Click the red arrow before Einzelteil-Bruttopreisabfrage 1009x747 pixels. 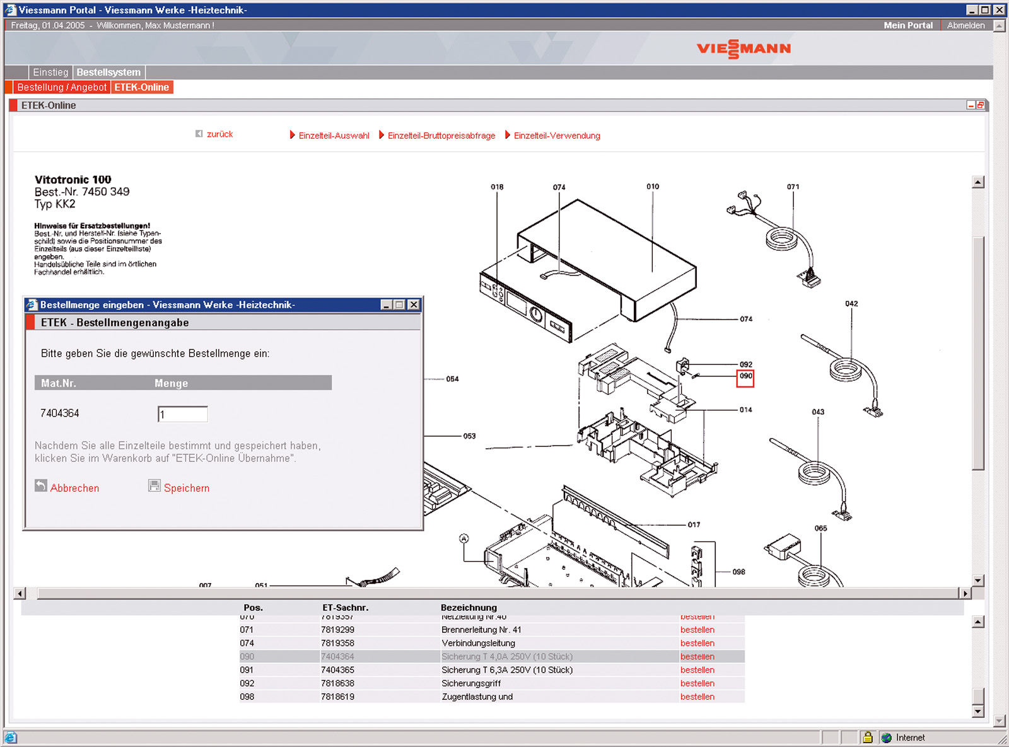click(x=382, y=135)
